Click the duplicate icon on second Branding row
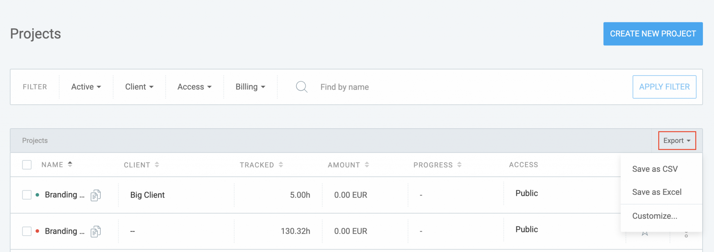 click(95, 231)
